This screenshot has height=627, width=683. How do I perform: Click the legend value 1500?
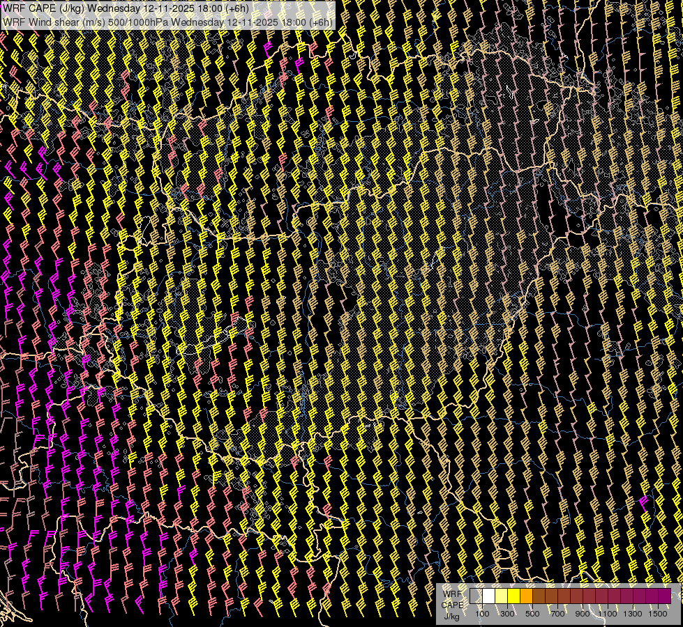658,614
